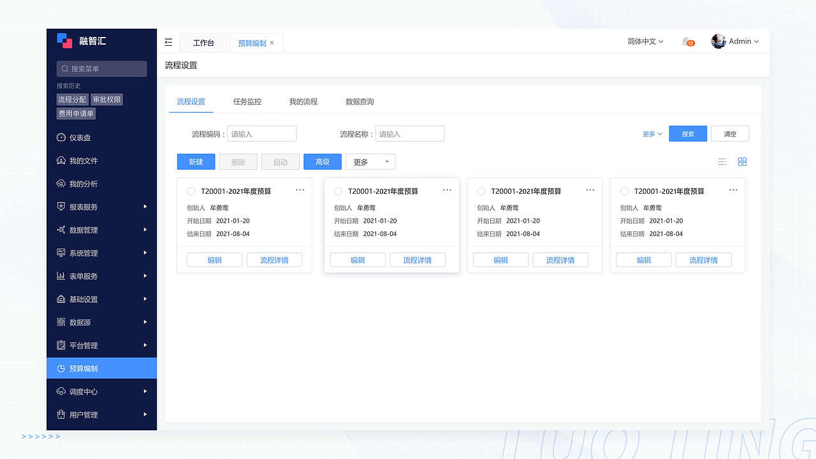Viewport: 816px width, 459px height.
Task: Open the three-dot menu on the second card
Action: point(447,190)
